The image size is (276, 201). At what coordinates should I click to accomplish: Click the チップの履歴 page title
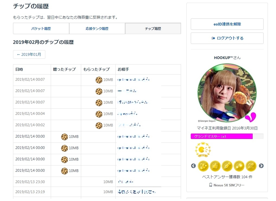[x=31, y=6]
